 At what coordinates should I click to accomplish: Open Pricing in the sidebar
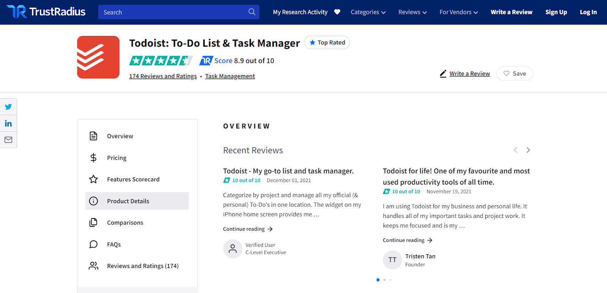pos(117,158)
